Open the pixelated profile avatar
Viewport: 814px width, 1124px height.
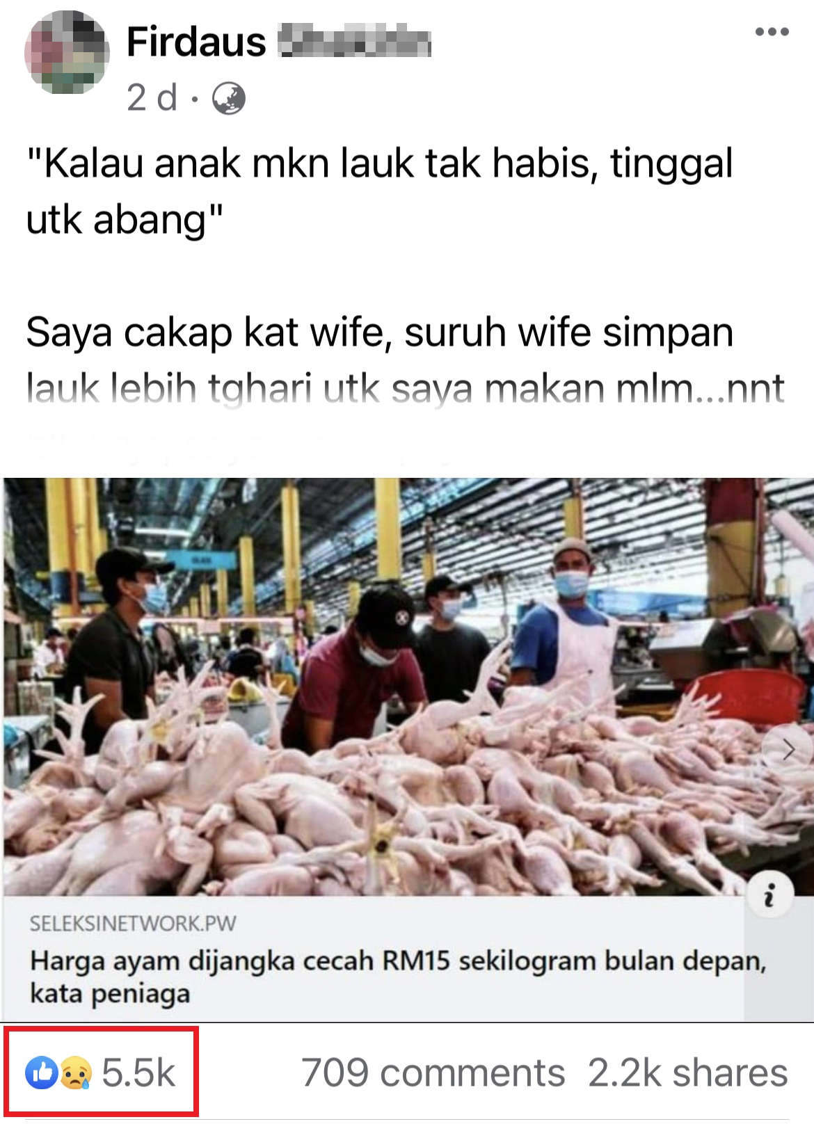click(67, 53)
